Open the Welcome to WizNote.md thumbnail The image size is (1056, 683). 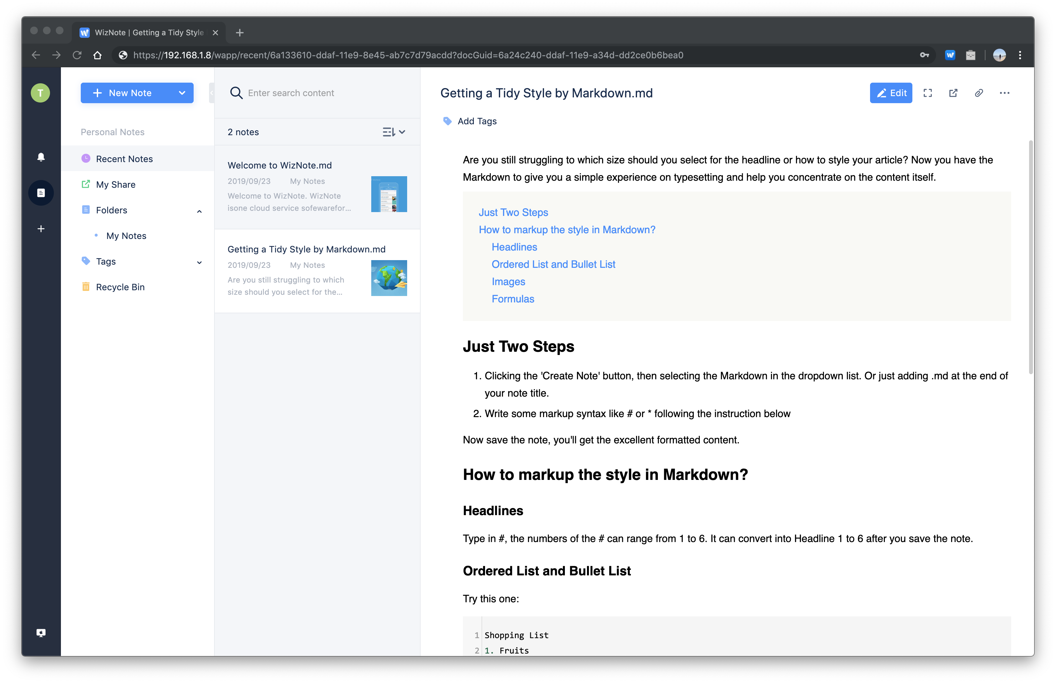point(389,194)
